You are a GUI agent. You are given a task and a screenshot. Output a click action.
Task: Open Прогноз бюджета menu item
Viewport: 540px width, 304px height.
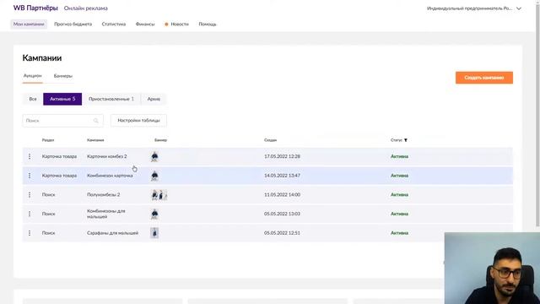tap(73, 24)
